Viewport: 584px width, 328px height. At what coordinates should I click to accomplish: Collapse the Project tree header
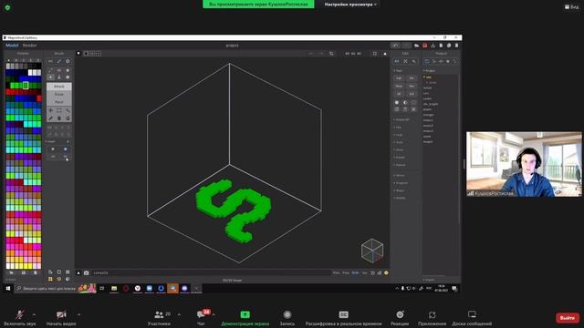point(430,70)
